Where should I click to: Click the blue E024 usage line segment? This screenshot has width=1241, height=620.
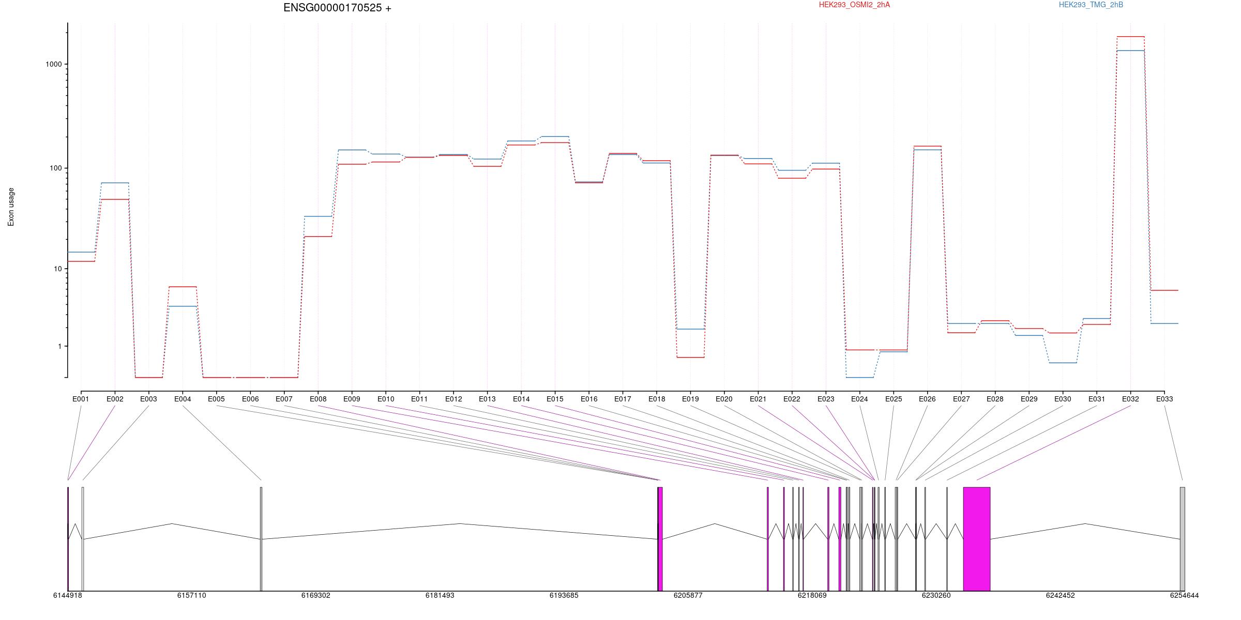pyautogui.click(x=859, y=378)
